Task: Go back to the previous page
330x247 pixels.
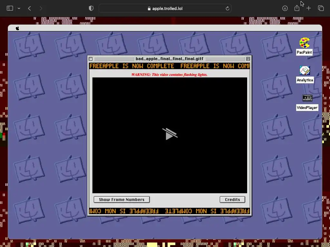Action: pos(29,8)
